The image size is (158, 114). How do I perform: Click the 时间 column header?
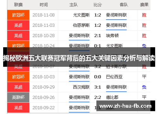pos(44,5)
